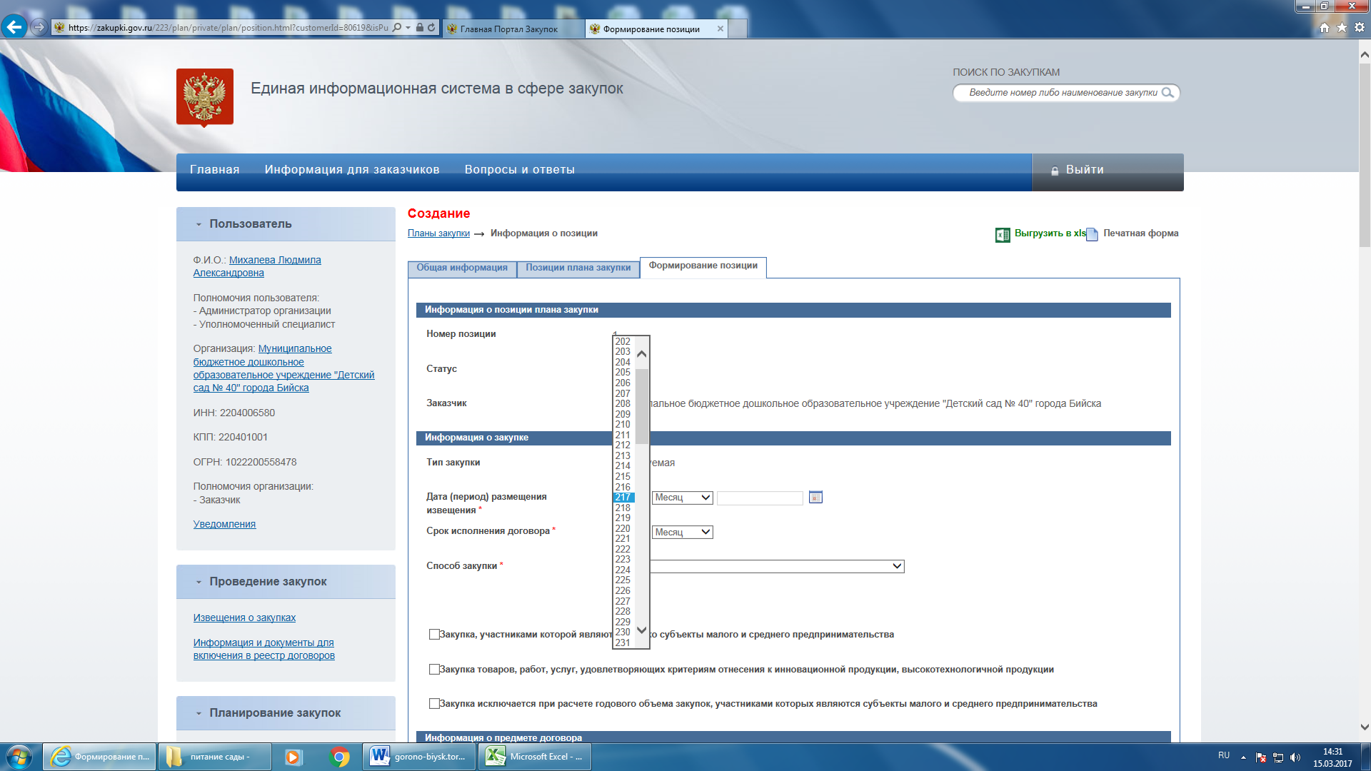The height and width of the screenshot is (771, 1371).
Task: Enable small and medium business participants checkbox
Action: click(434, 635)
